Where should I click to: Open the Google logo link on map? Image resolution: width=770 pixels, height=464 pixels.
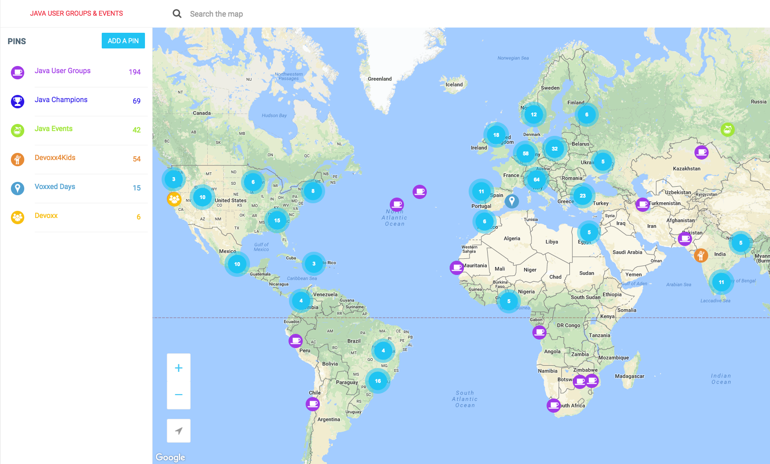pyautogui.click(x=170, y=457)
